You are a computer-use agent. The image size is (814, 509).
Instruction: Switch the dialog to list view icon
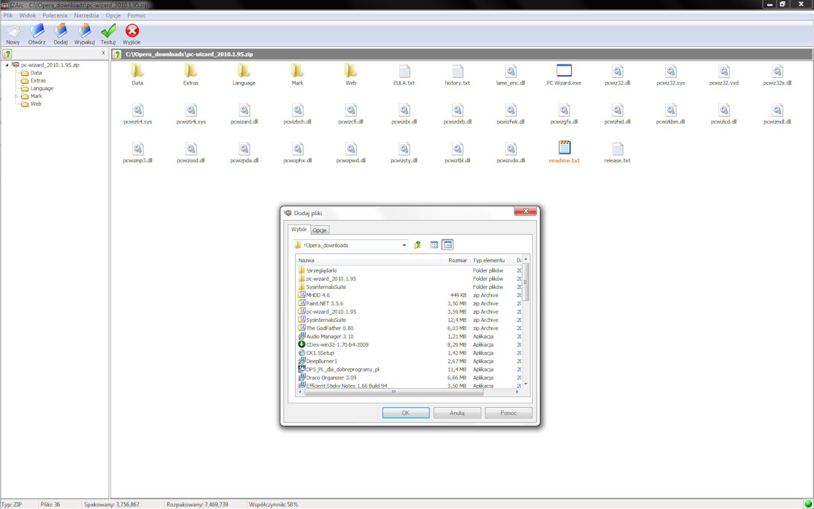coord(434,245)
